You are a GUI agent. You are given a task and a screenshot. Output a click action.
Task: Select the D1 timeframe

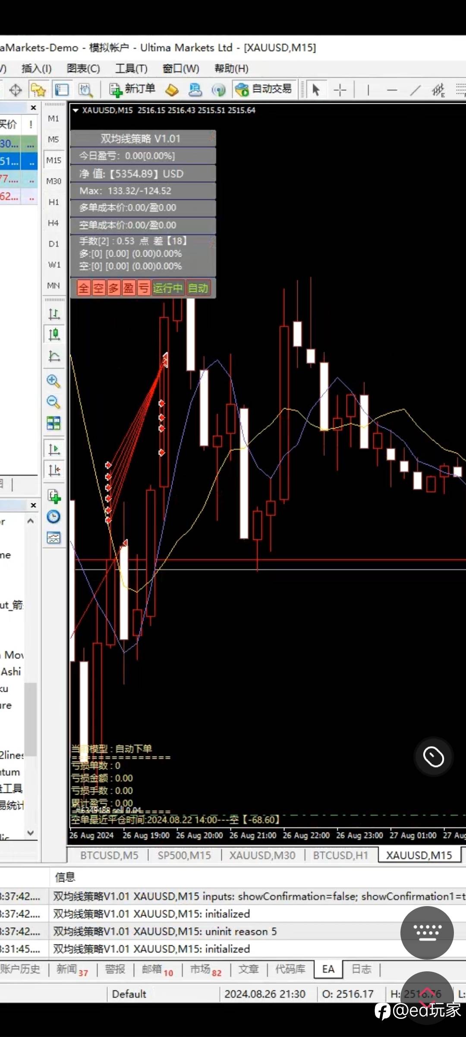54,244
